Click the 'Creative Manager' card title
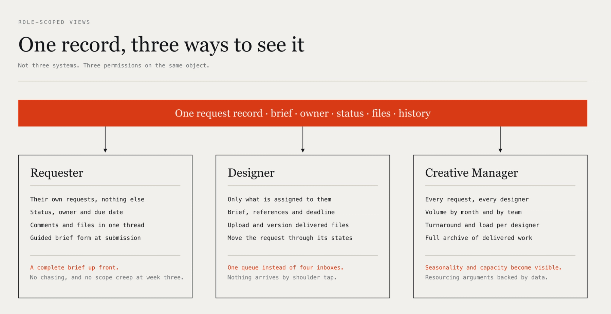611x314 pixels. (x=471, y=173)
